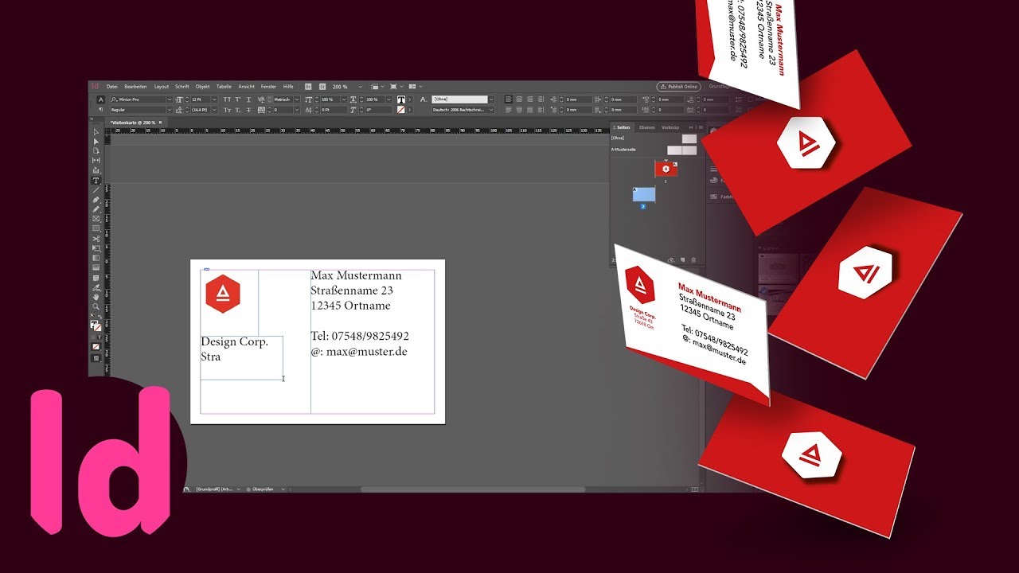Open the Minion Pro font family dropdown
This screenshot has height=573, width=1019.
pyautogui.click(x=169, y=99)
